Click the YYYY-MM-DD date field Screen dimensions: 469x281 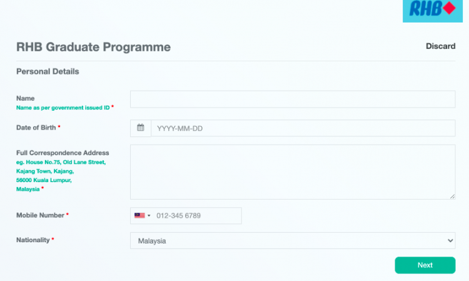[x=303, y=128]
